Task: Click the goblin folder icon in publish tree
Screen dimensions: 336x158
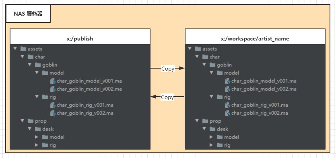Action: tap(38, 65)
